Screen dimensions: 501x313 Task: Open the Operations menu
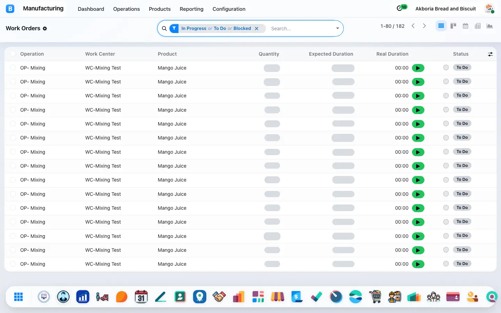pos(126,9)
